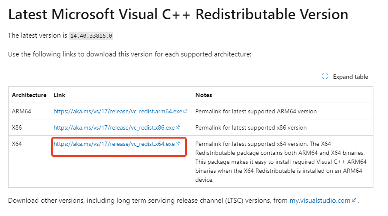Select the X86 architecture cell
The image size is (388, 216).
click(x=17, y=127)
